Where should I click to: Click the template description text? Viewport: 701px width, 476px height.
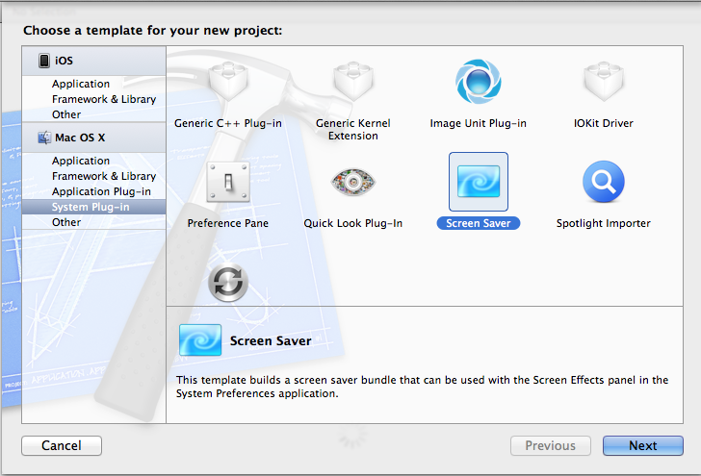click(x=422, y=387)
